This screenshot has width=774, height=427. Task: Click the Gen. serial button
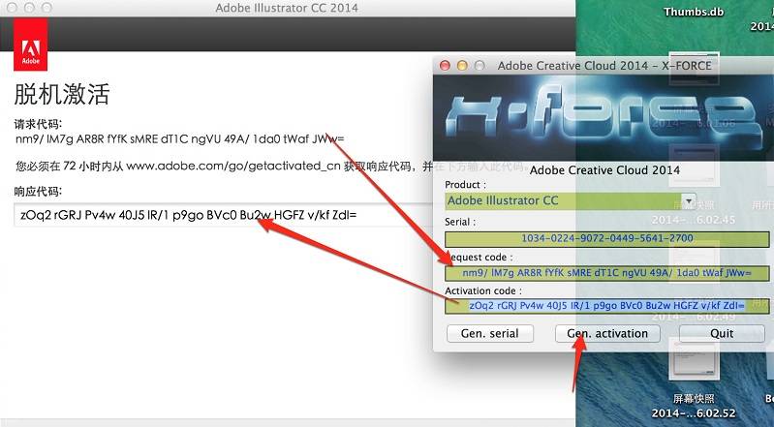pyautogui.click(x=489, y=333)
